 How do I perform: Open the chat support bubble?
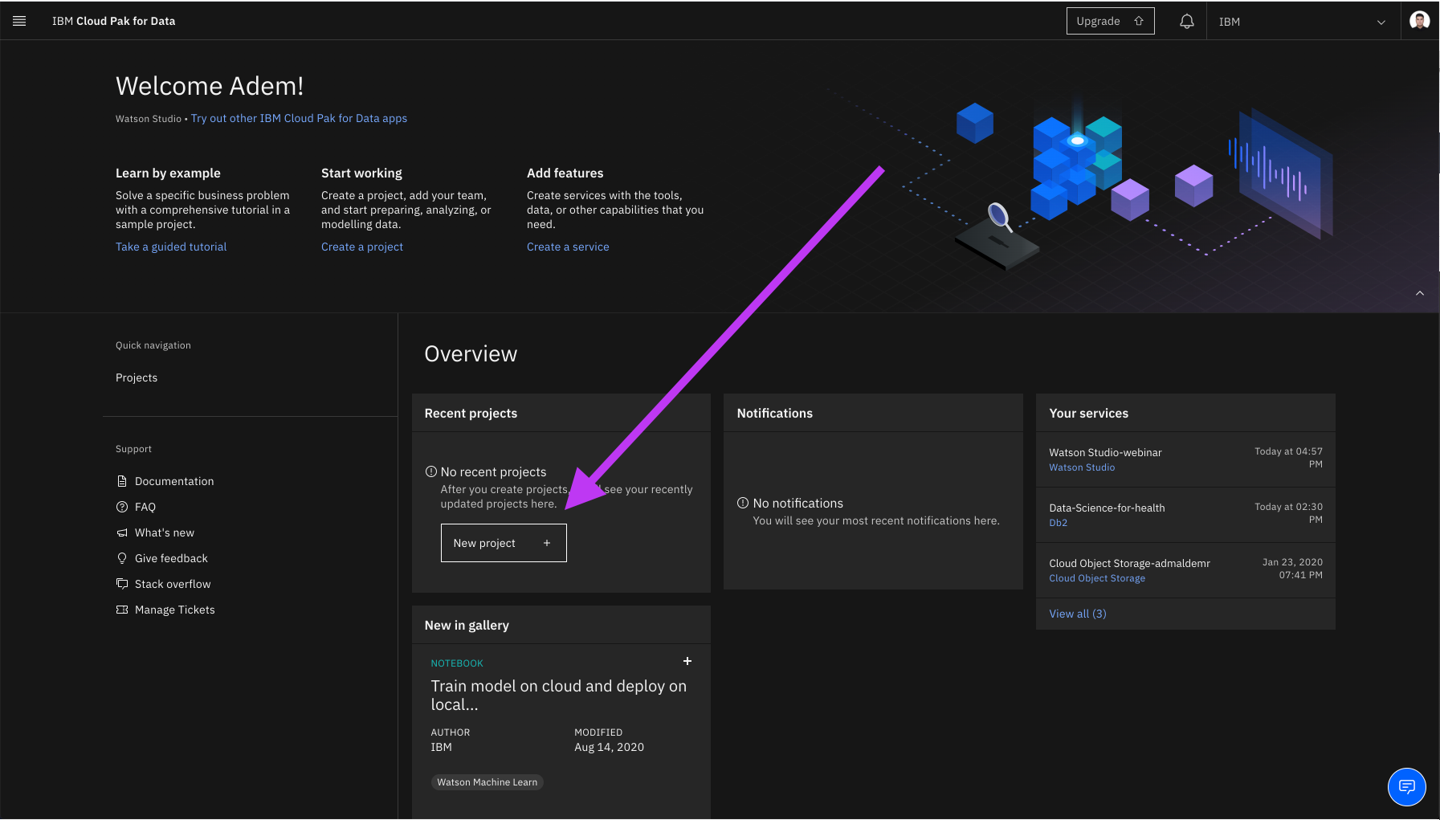pos(1407,786)
